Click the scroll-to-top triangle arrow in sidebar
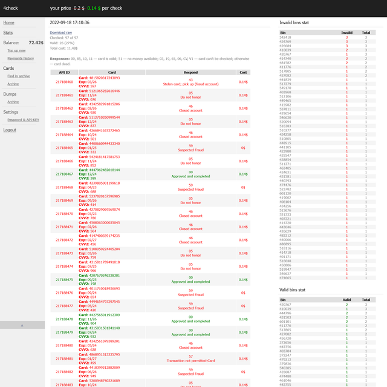 coord(22,325)
